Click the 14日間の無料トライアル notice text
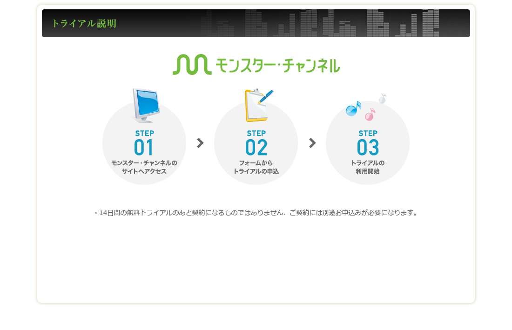This screenshot has width=512, height=330. click(256, 213)
